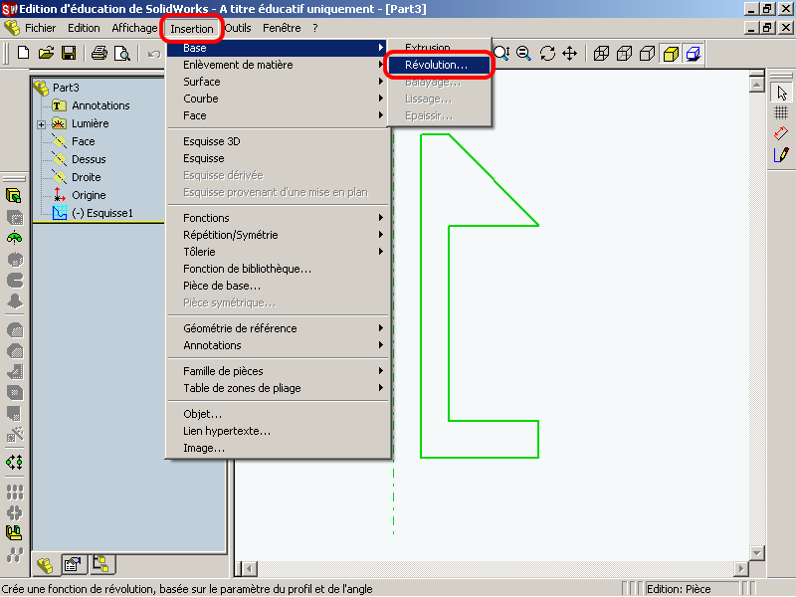
Task: Open the Outils menu
Action: pyautogui.click(x=238, y=28)
